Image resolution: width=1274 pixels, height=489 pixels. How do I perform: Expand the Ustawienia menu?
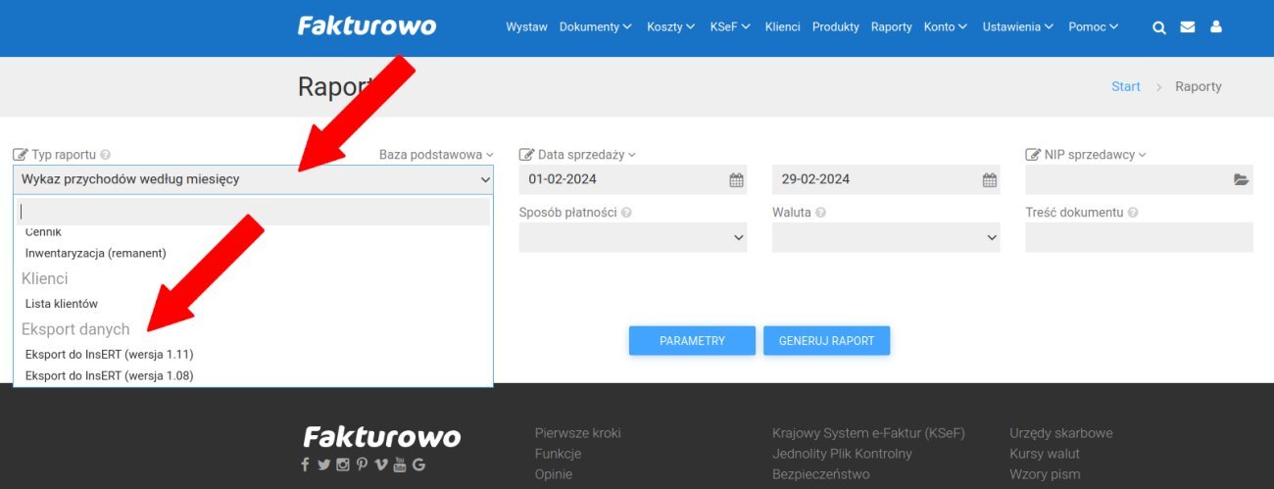click(x=1019, y=27)
